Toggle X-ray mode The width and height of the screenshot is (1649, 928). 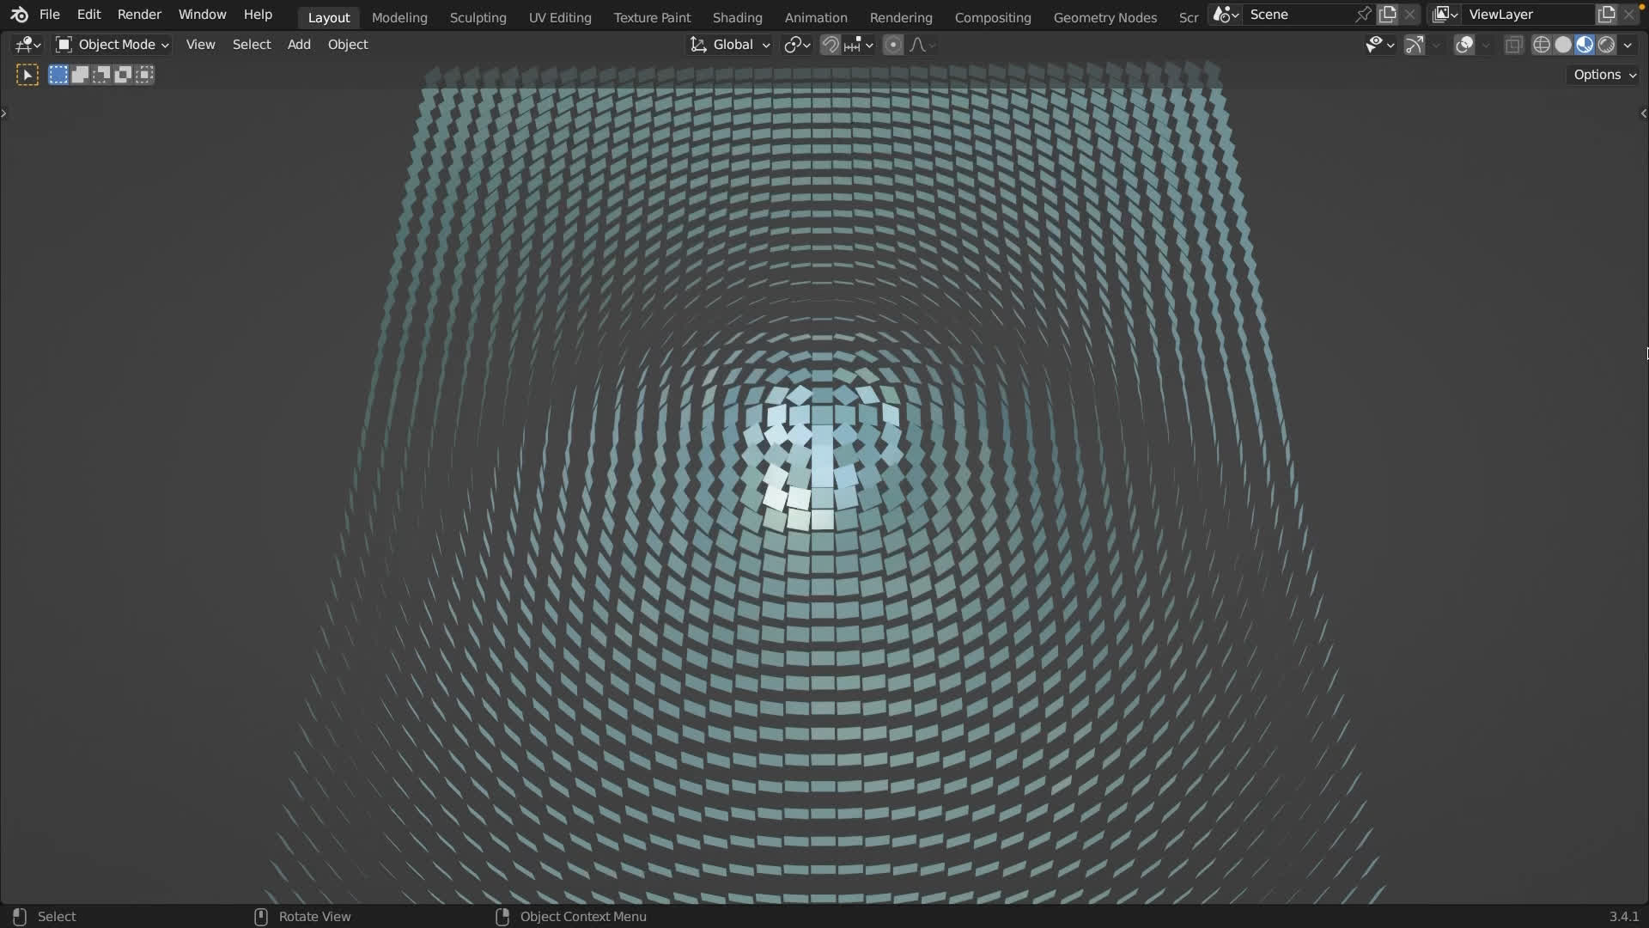tap(1514, 45)
